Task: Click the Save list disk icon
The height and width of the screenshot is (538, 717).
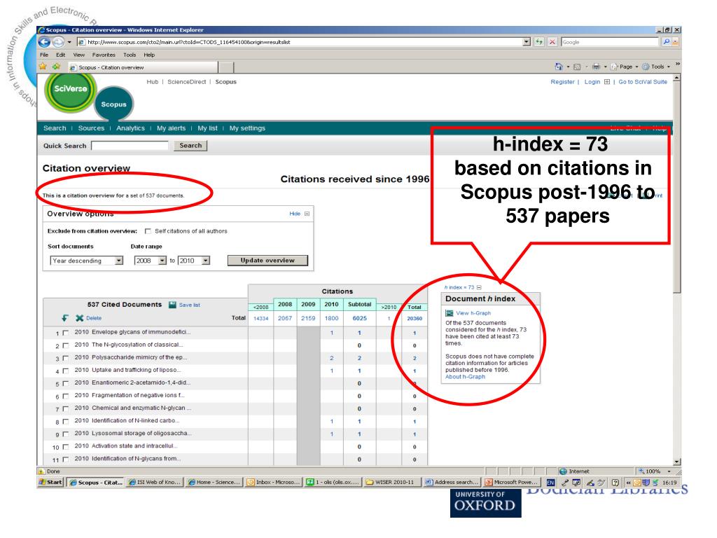Action: (172, 305)
